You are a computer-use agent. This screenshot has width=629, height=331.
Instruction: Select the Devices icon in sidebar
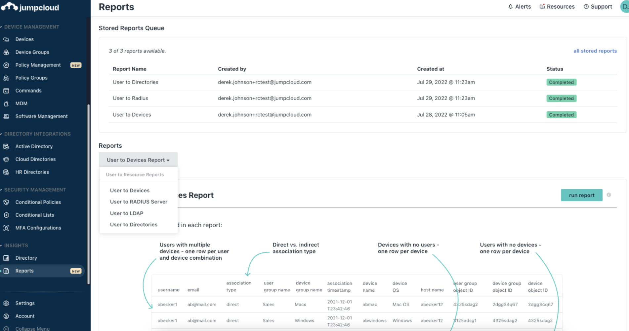(x=7, y=39)
